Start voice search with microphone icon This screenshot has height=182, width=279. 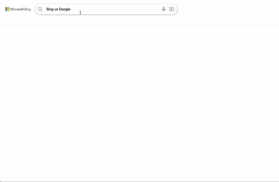[164, 9]
